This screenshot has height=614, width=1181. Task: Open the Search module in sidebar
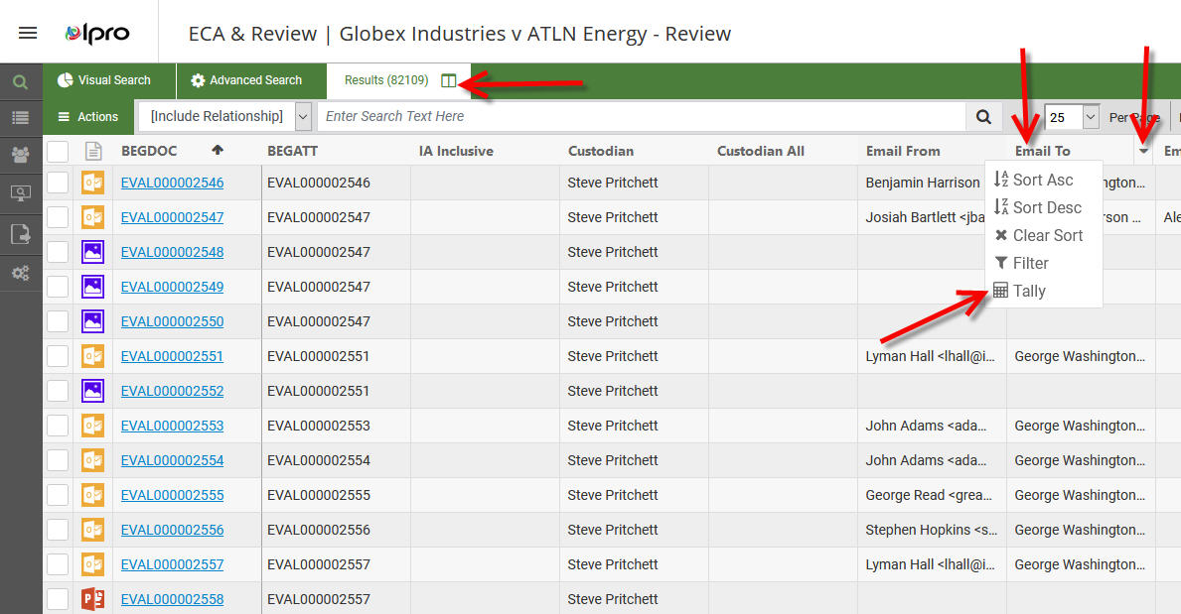(x=20, y=82)
